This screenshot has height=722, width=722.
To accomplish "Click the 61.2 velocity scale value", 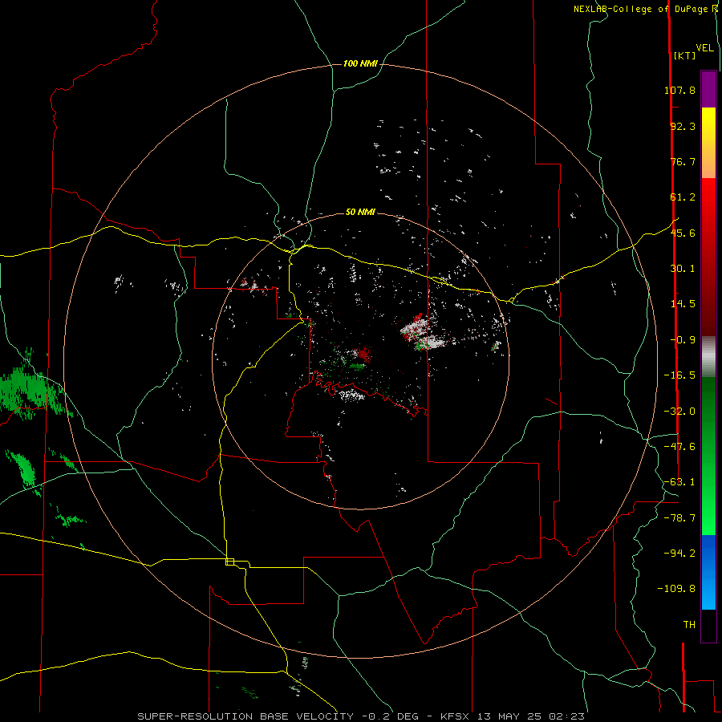I will (x=683, y=197).
